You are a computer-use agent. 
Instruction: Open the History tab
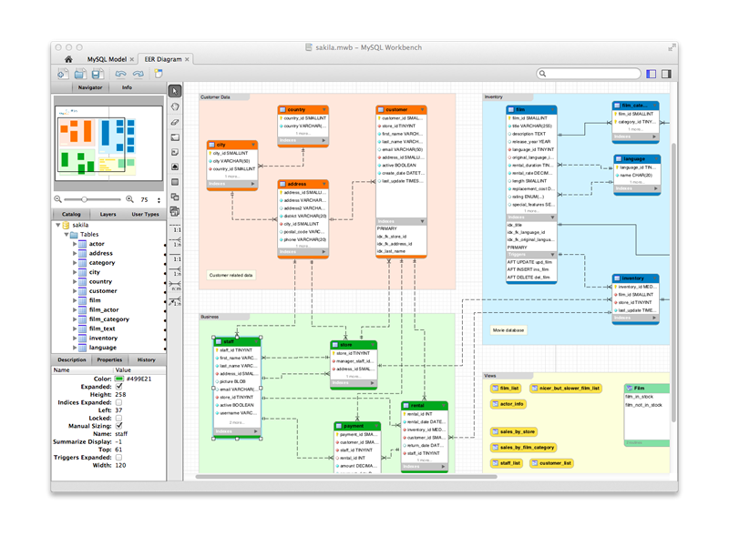pyautogui.click(x=146, y=359)
